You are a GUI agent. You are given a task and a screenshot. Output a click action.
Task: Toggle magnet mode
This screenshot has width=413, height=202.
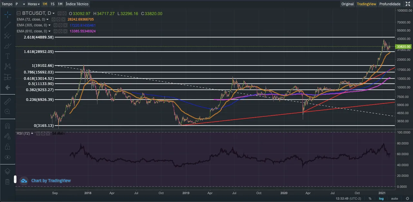click(7, 126)
